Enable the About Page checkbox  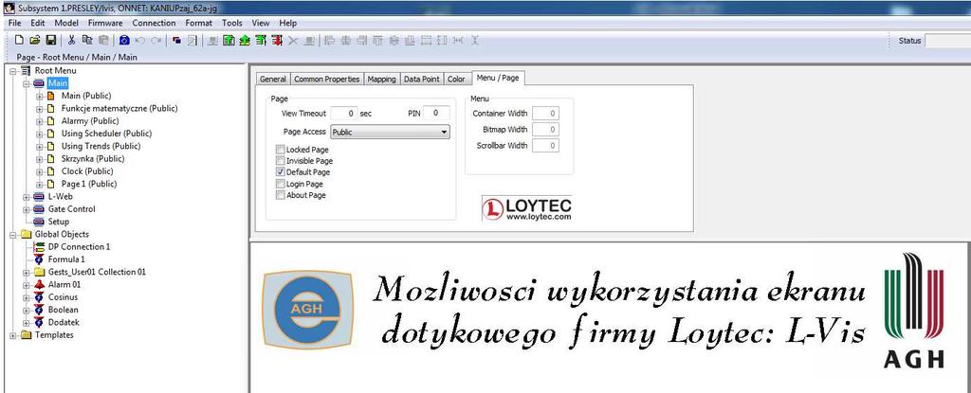point(281,195)
